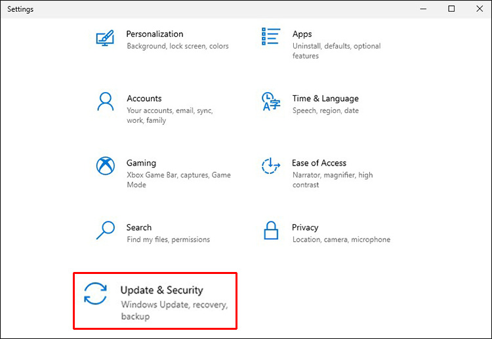This screenshot has height=339, width=492.
Task: Go to Accounts settings heading
Action: pyautogui.click(x=144, y=99)
